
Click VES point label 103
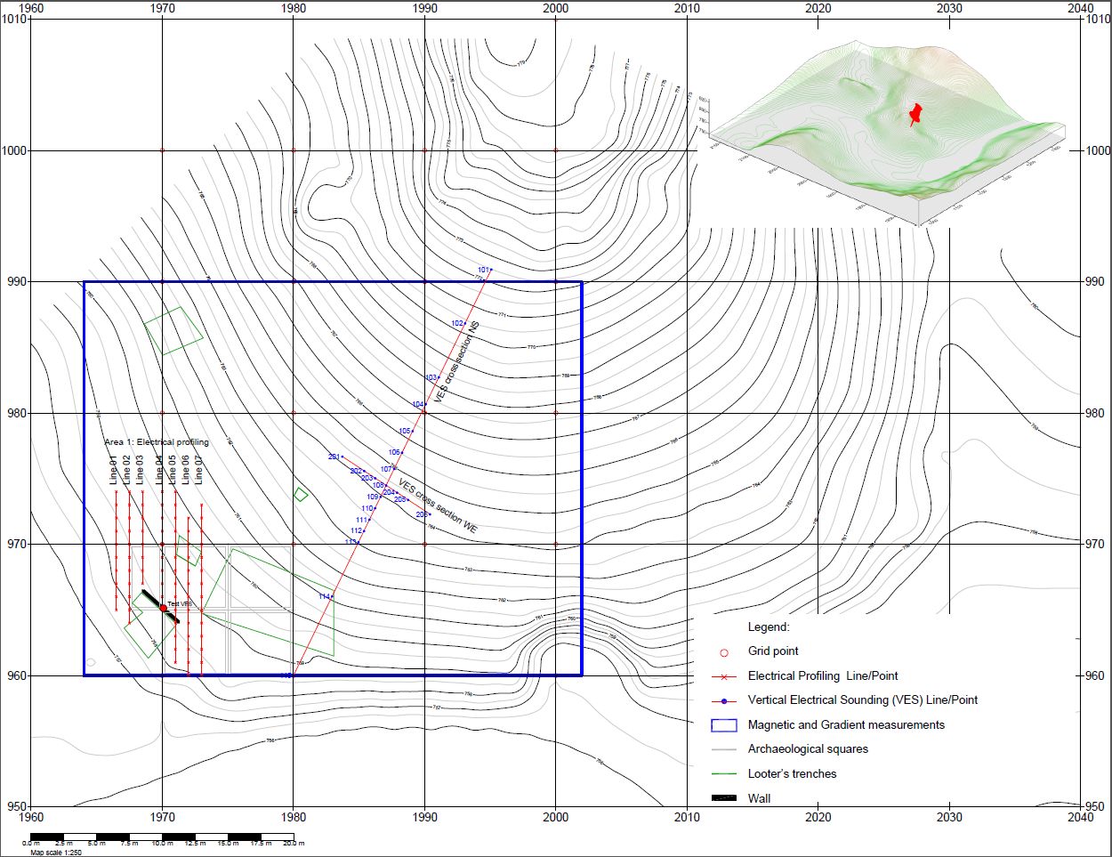tap(431, 378)
